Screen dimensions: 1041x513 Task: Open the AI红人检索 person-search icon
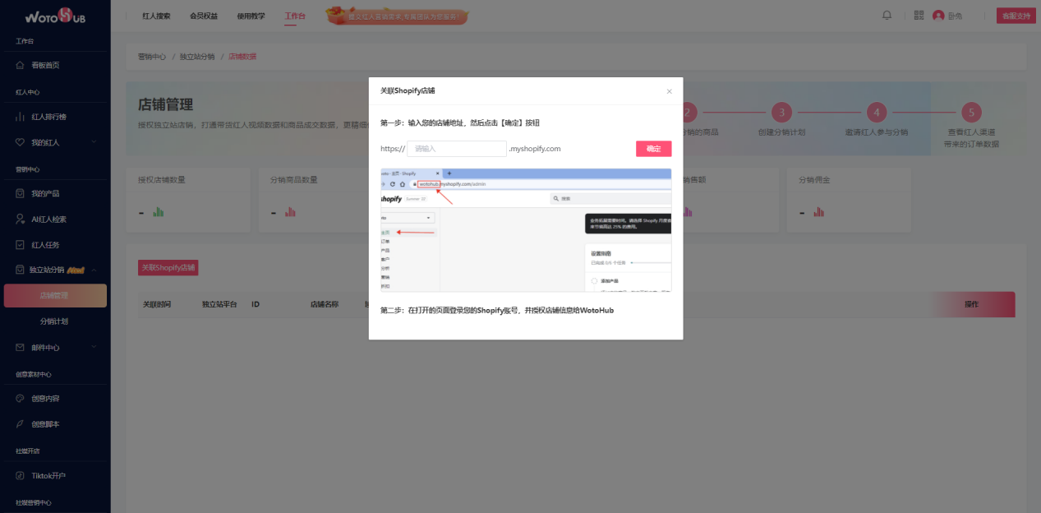pyautogui.click(x=21, y=219)
